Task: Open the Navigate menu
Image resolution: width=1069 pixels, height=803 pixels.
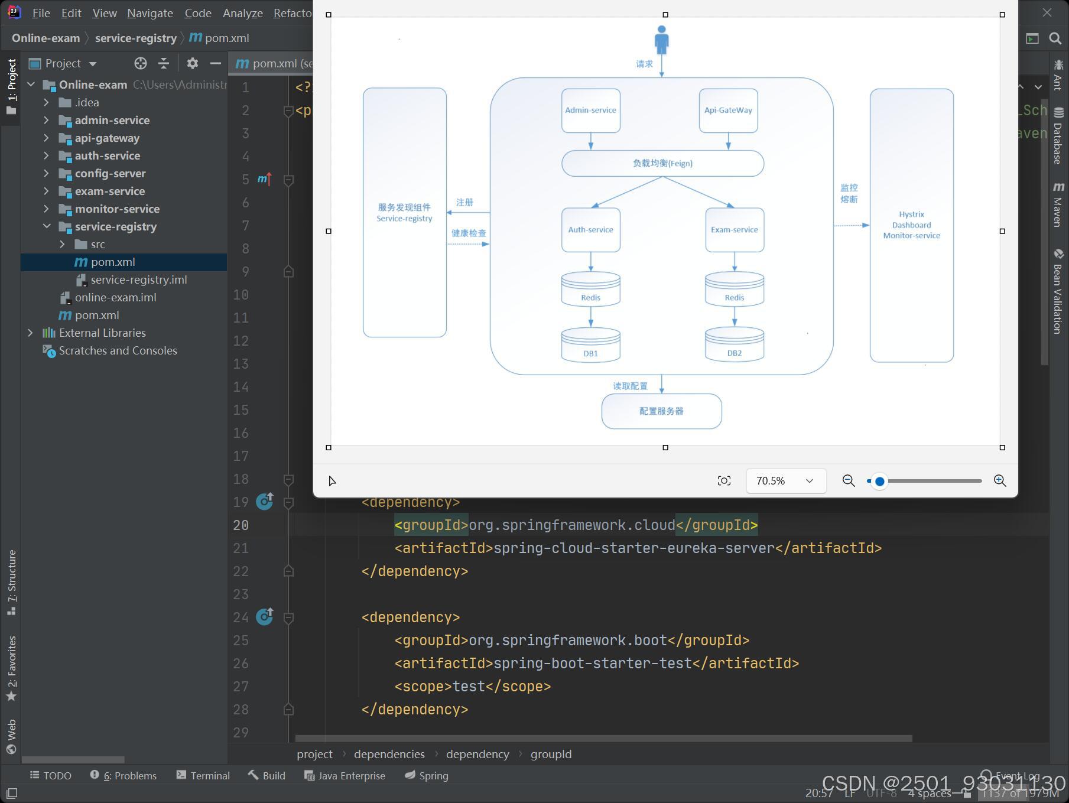Action: pyautogui.click(x=150, y=13)
